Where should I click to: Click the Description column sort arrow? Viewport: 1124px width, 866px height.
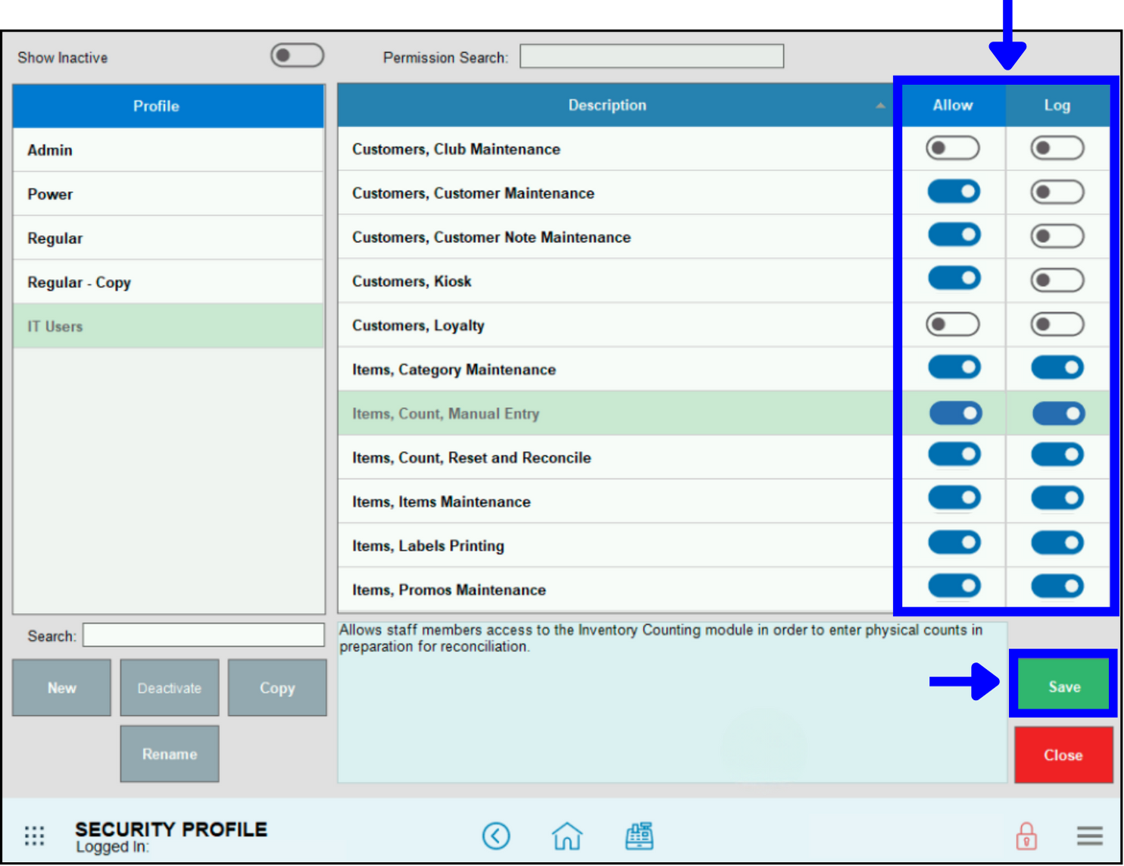tap(880, 106)
